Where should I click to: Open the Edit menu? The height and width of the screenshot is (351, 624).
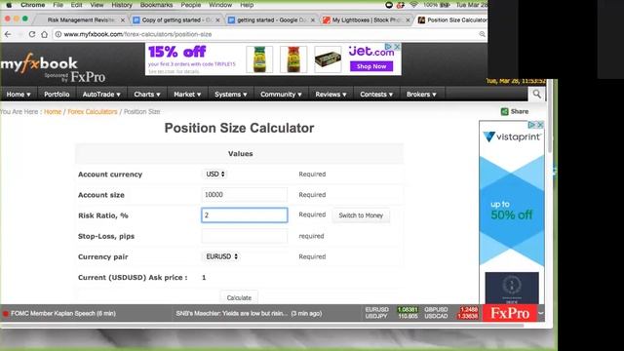pyautogui.click(x=76, y=5)
